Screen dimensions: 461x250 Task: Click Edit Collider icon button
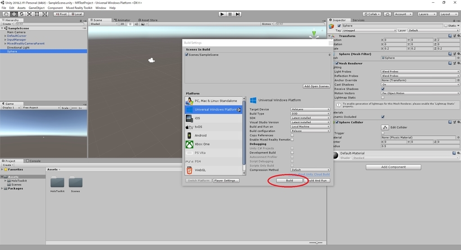coord(385,127)
